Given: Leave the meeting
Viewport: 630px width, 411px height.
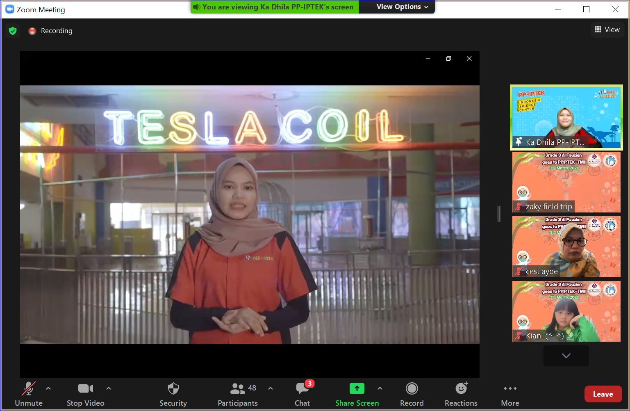Looking at the screenshot, I should (x=603, y=394).
